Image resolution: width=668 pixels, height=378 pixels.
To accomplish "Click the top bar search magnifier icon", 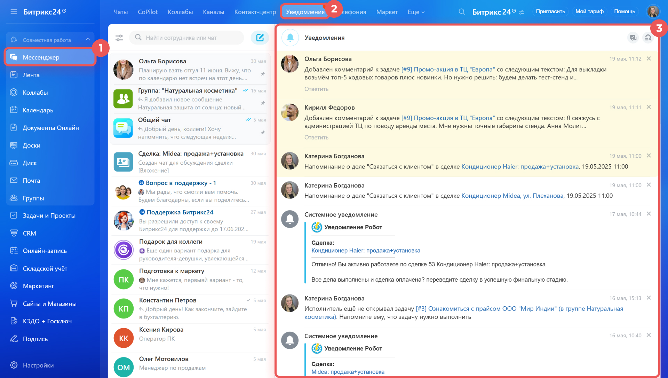I will 462,11.
